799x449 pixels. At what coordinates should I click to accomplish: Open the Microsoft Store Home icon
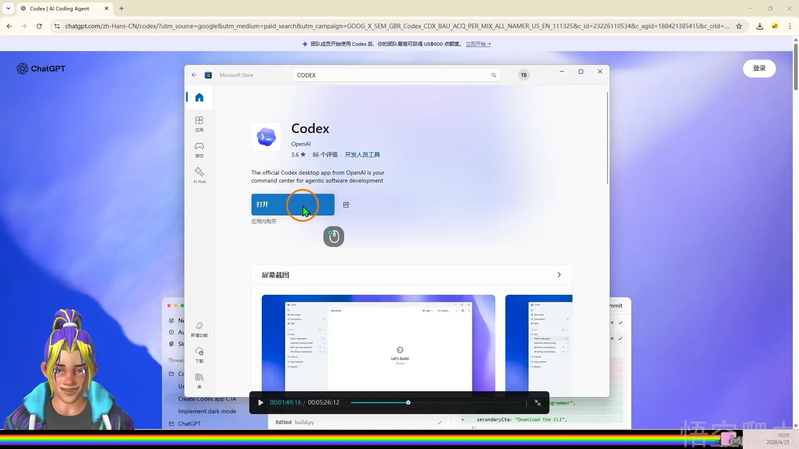pyautogui.click(x=199, y=97)
